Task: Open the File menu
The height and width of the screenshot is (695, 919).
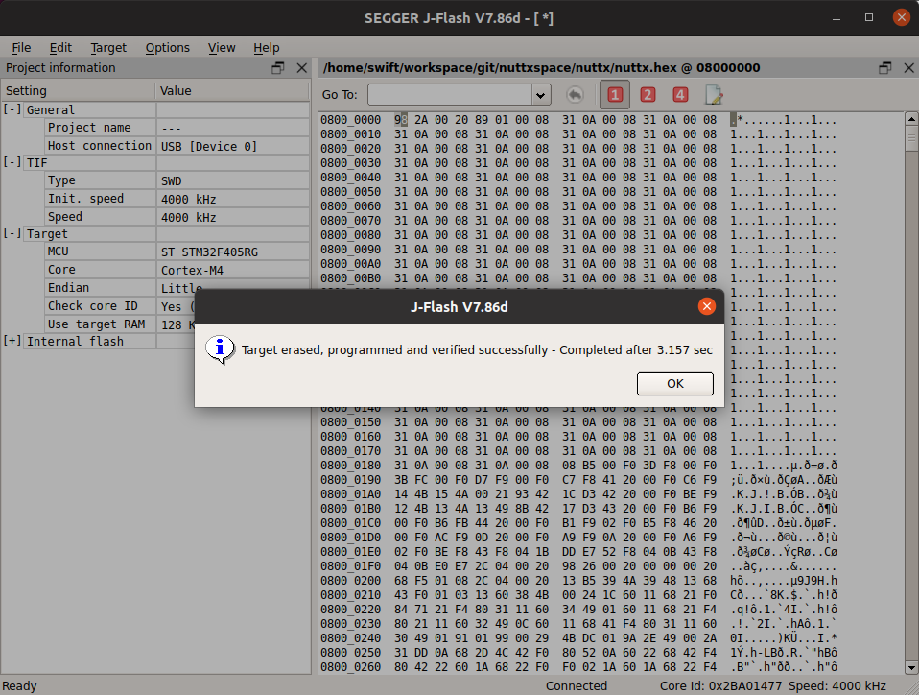Action: click(21, 47)
